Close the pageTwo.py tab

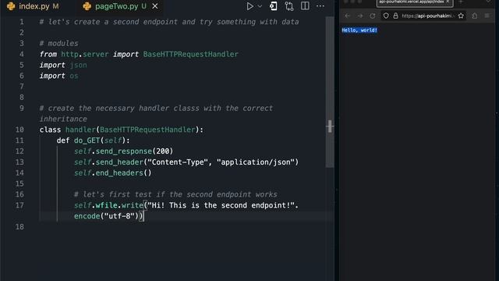coord(155,6)
